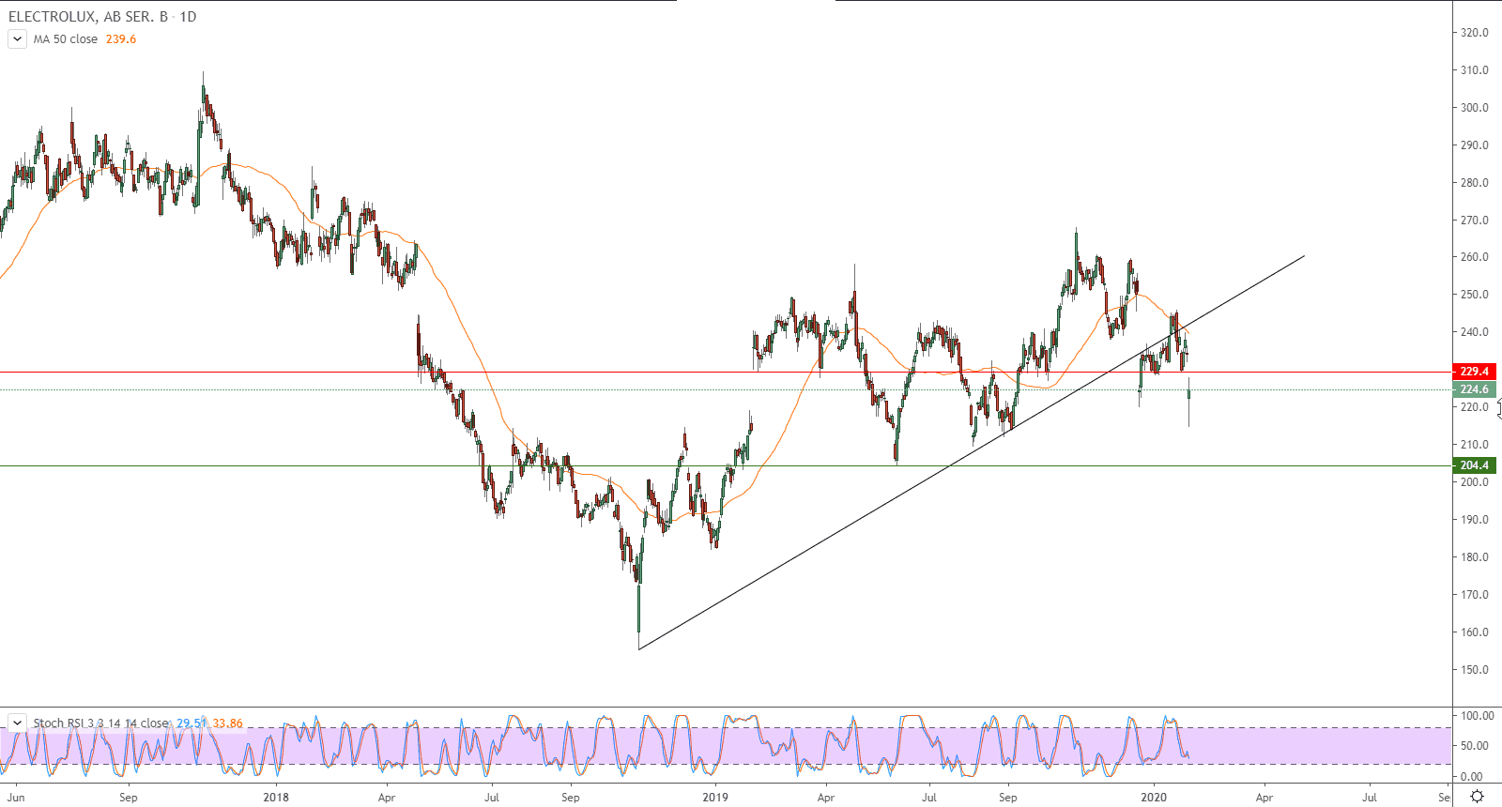Click the 224.6 current price label
Screen dimensions: 1502x807
pos(1473,389)
